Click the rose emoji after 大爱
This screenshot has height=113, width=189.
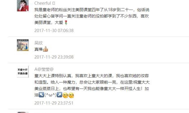click(x=66, y=23)
